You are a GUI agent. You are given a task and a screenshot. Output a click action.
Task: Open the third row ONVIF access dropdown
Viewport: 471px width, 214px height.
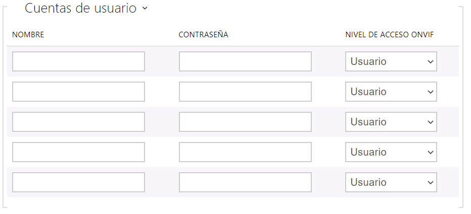point(391,122)
